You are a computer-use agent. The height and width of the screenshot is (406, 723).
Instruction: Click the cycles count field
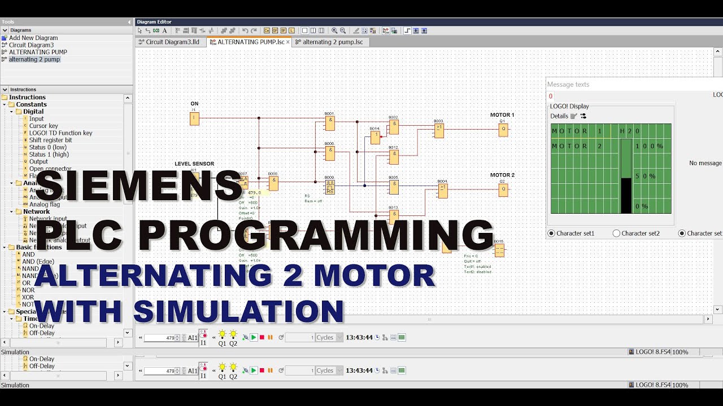[x=300, y=337]
